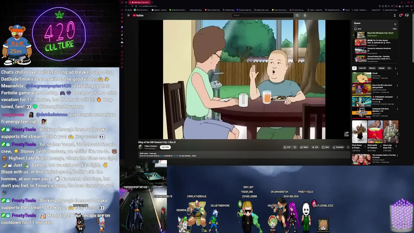Image resolution: width=414 pixels, height=233 pixels.
Task: Show next filter chips with arrow
Action: pos(395,68)
